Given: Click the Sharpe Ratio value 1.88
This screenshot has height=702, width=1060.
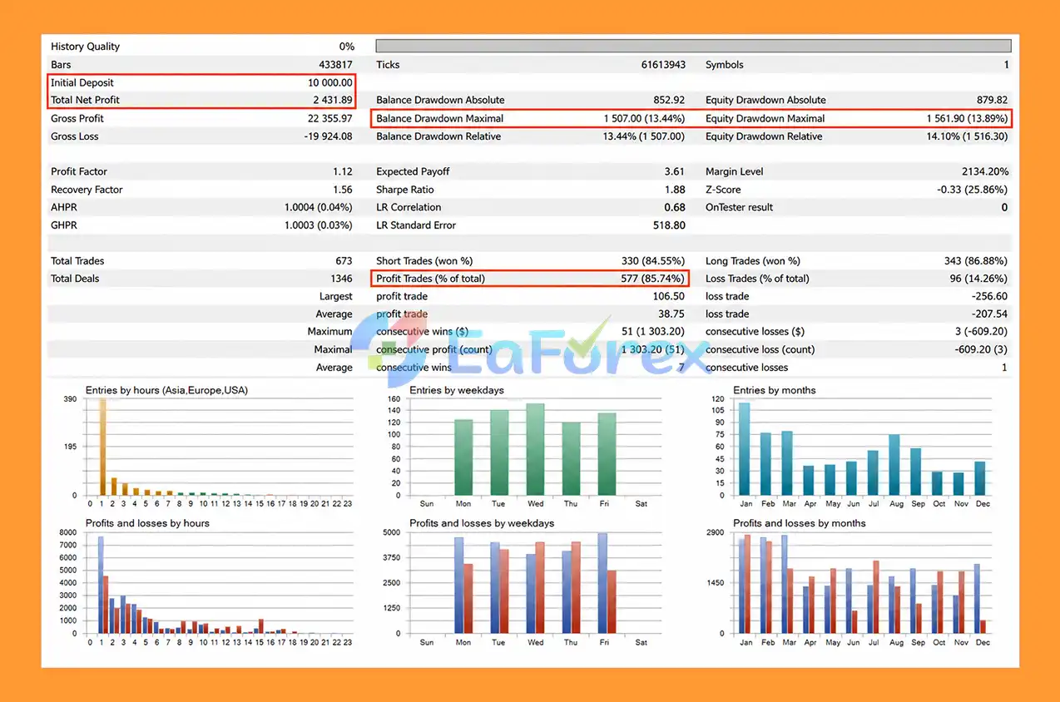Looking at the screenshot, I should [675, 190].
